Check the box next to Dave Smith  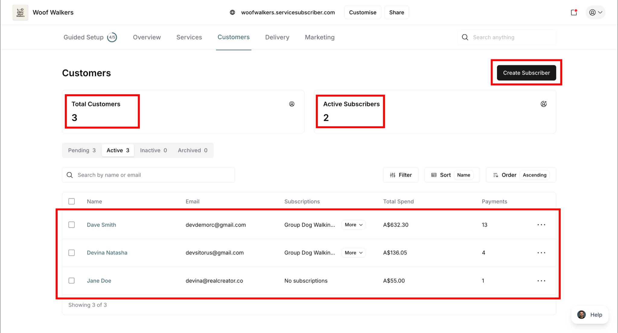coord(72,225)
